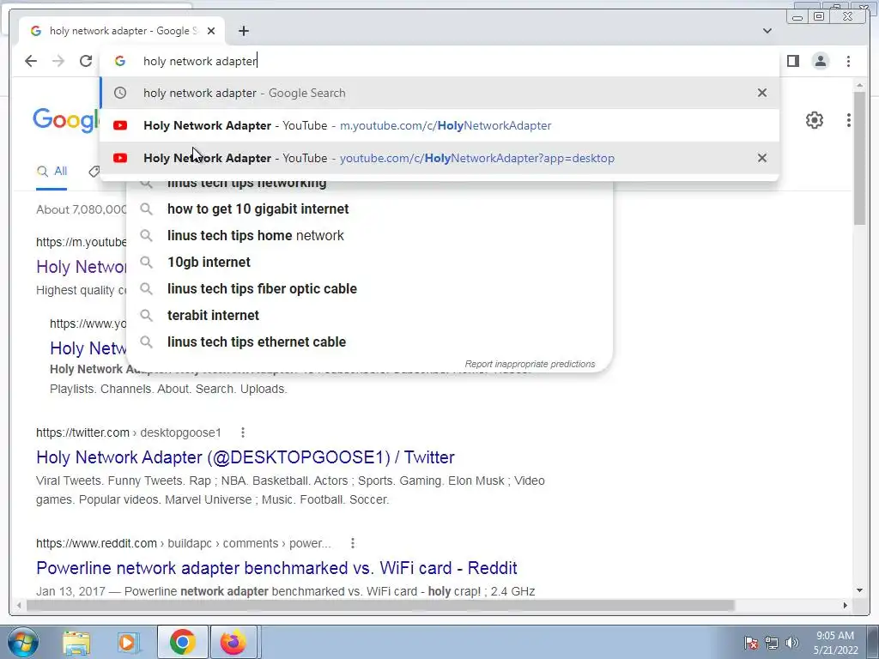Click search icon beside 'terabit internet'
The width and height of the screenshot is (879, 659).
146,316
